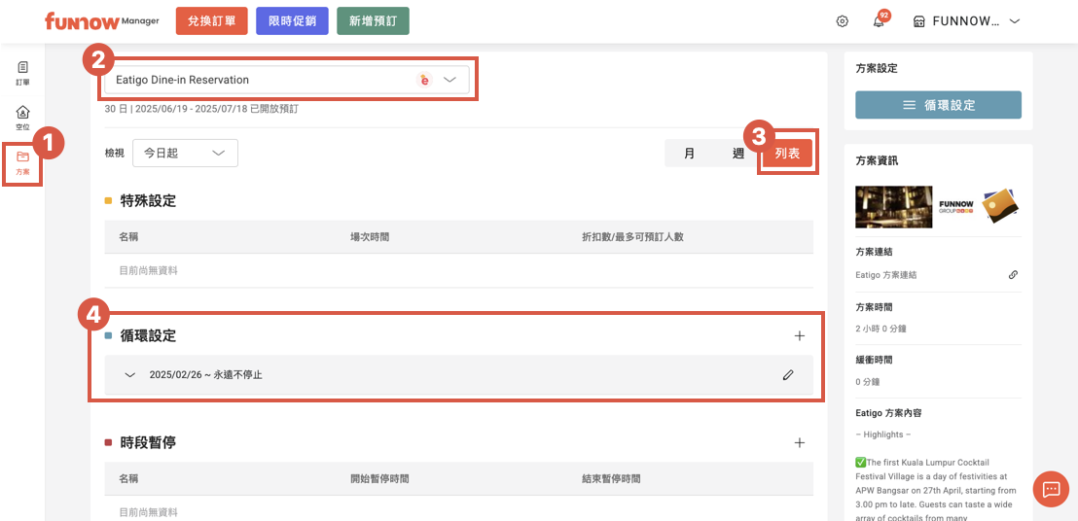
Task: Open the 空位 availability sidebar icon
Action: click(22, 118)
